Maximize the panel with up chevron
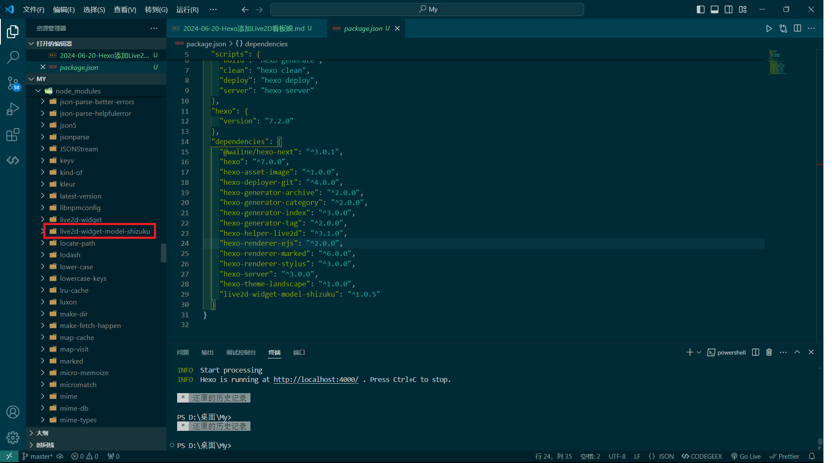The image size is (832, 463). click(797, 352)
